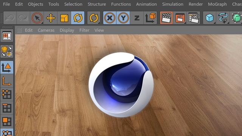
Task: Open the Objects menu
Action: coord(35,4)
